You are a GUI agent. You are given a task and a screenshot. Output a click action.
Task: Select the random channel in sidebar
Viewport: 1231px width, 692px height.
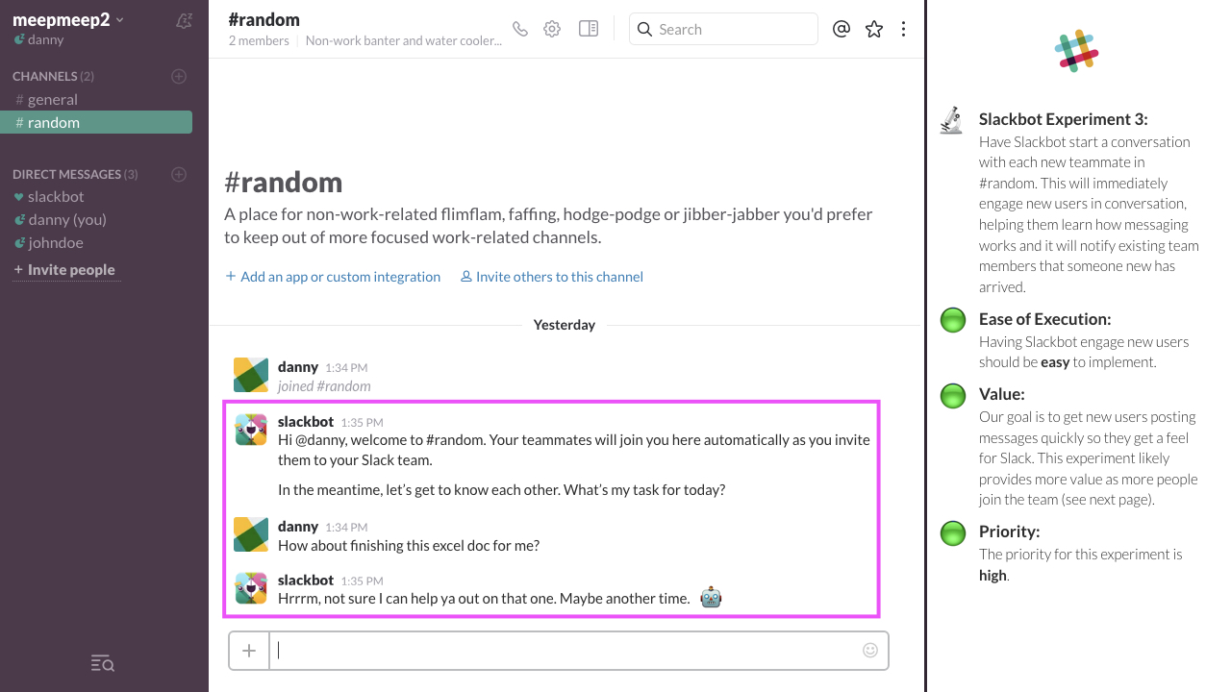96,122
